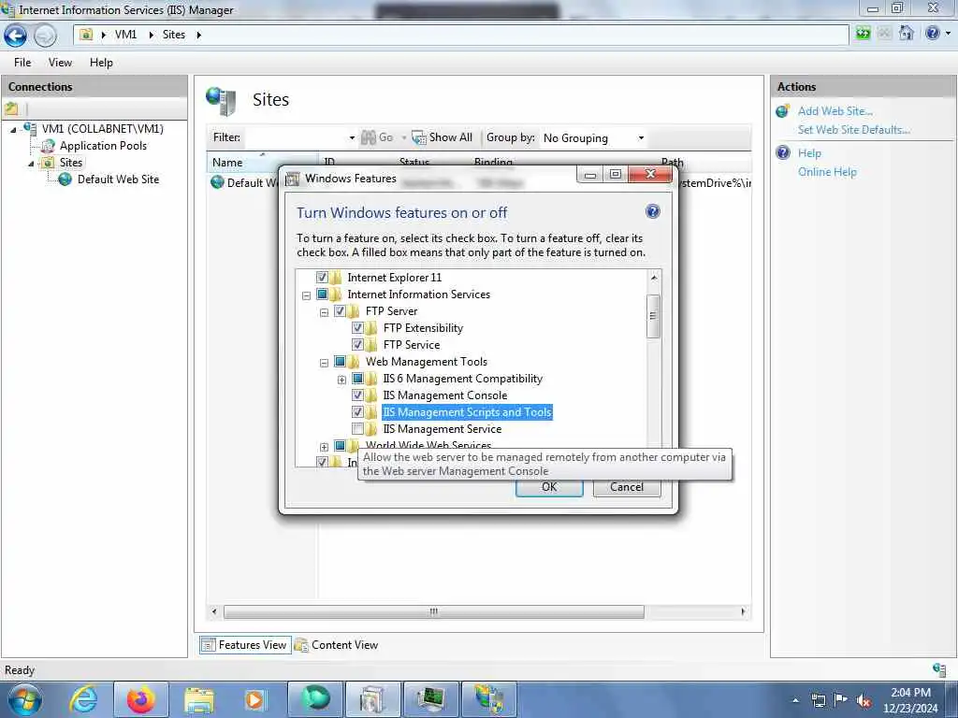The height and width of the screenshot is (718, 958).
Task: Go back with the blue Back arrow
Action: 15,36
